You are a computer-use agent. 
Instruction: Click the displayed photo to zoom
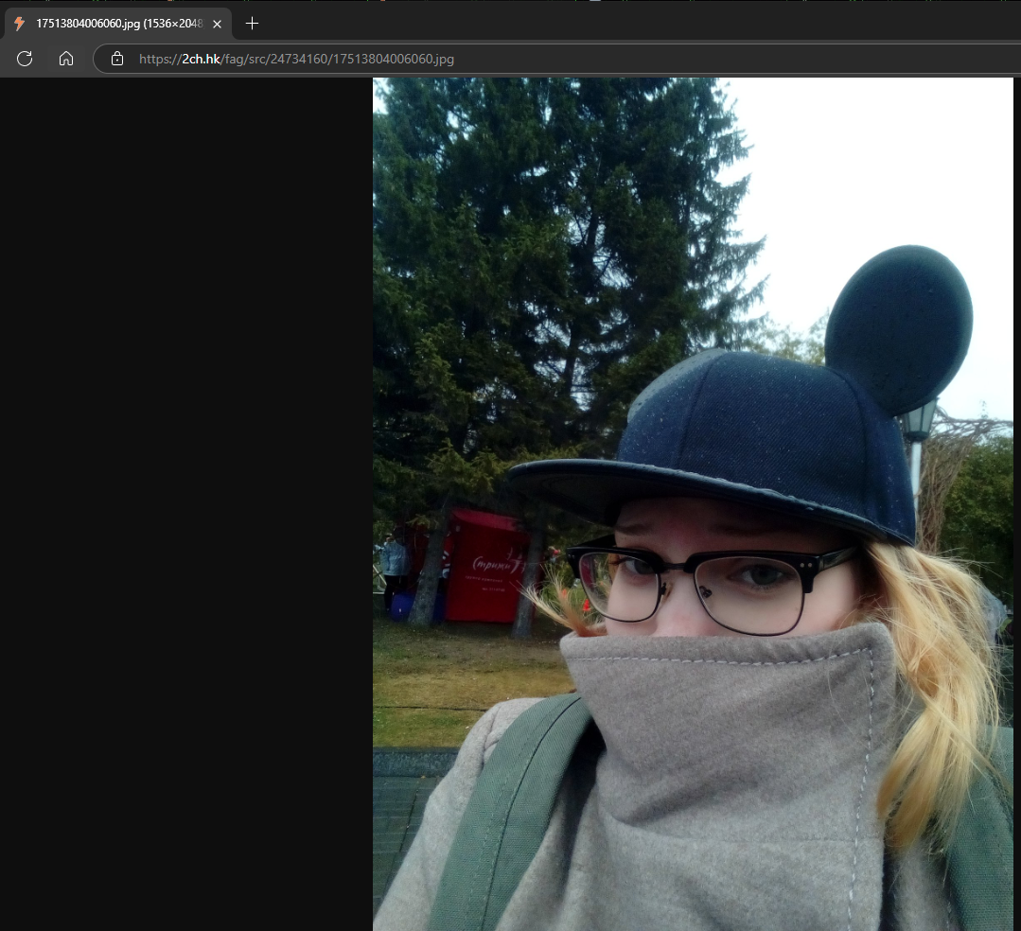click(693, 504)
